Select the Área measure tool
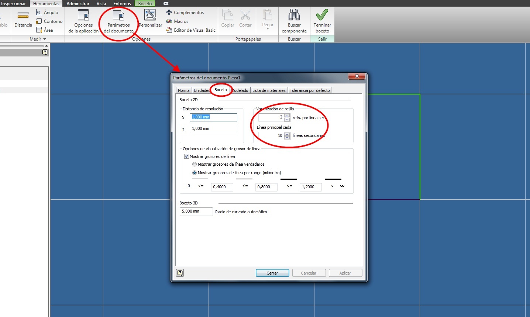530x317 pixels. 45,30
